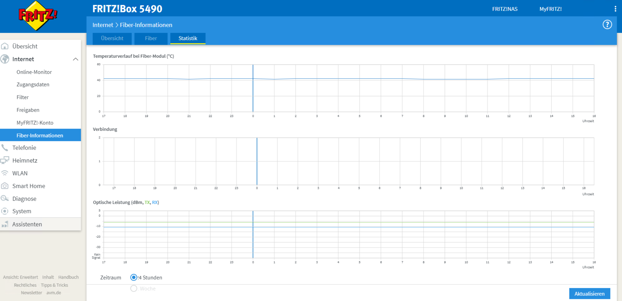
Task: Click the WLAN wifi icon
Action: click(5, 173)
